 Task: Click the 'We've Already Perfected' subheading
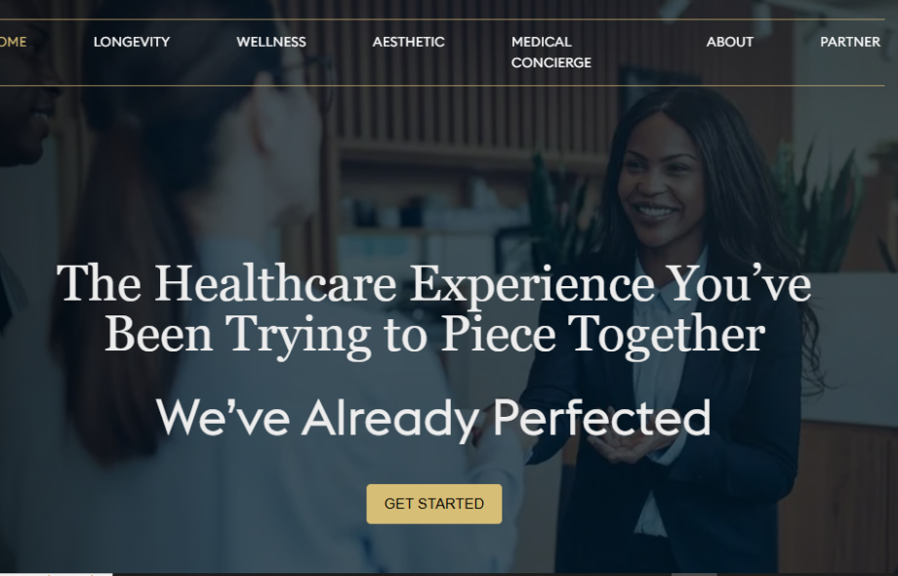pos(433,418)
